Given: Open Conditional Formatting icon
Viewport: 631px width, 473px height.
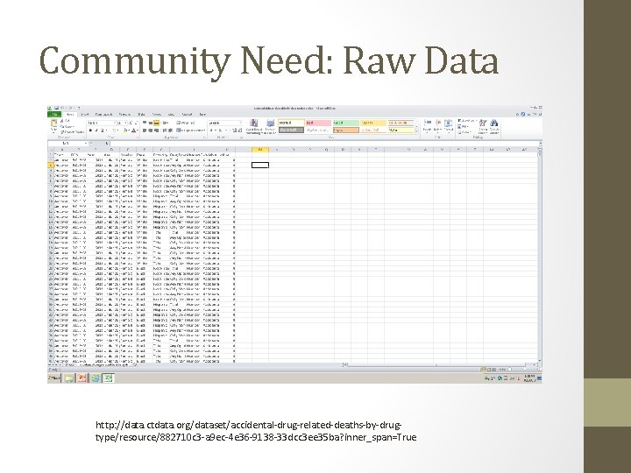Looking at the screenshot, I should [253, 123].
